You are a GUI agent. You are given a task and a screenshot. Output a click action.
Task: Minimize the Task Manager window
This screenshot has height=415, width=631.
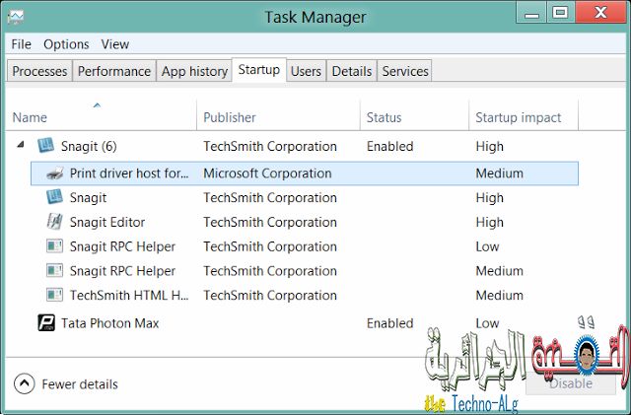pos(531,13)
